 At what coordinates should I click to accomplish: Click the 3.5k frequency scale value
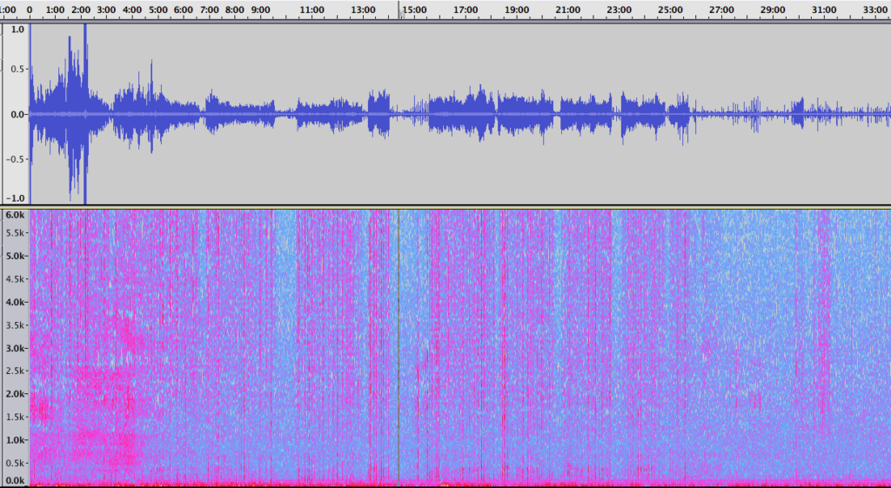click(x=16, y=325)
